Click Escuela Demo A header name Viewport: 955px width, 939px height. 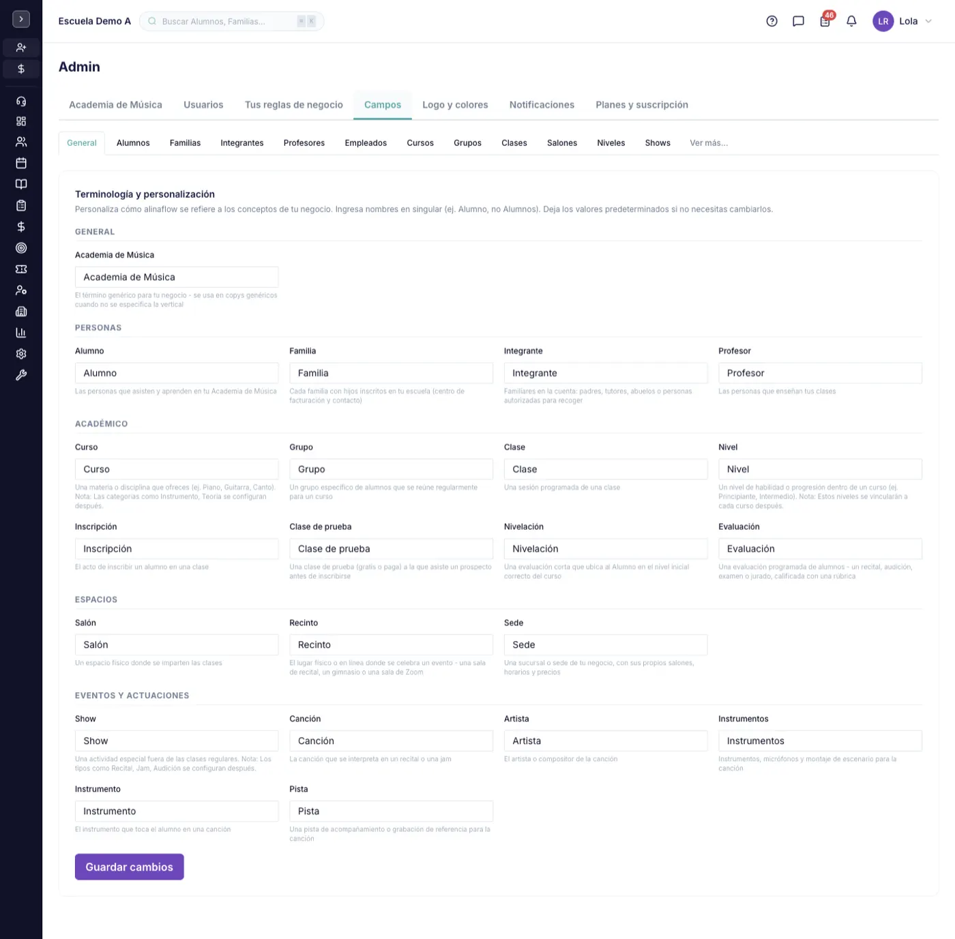(x=95, y=21)
